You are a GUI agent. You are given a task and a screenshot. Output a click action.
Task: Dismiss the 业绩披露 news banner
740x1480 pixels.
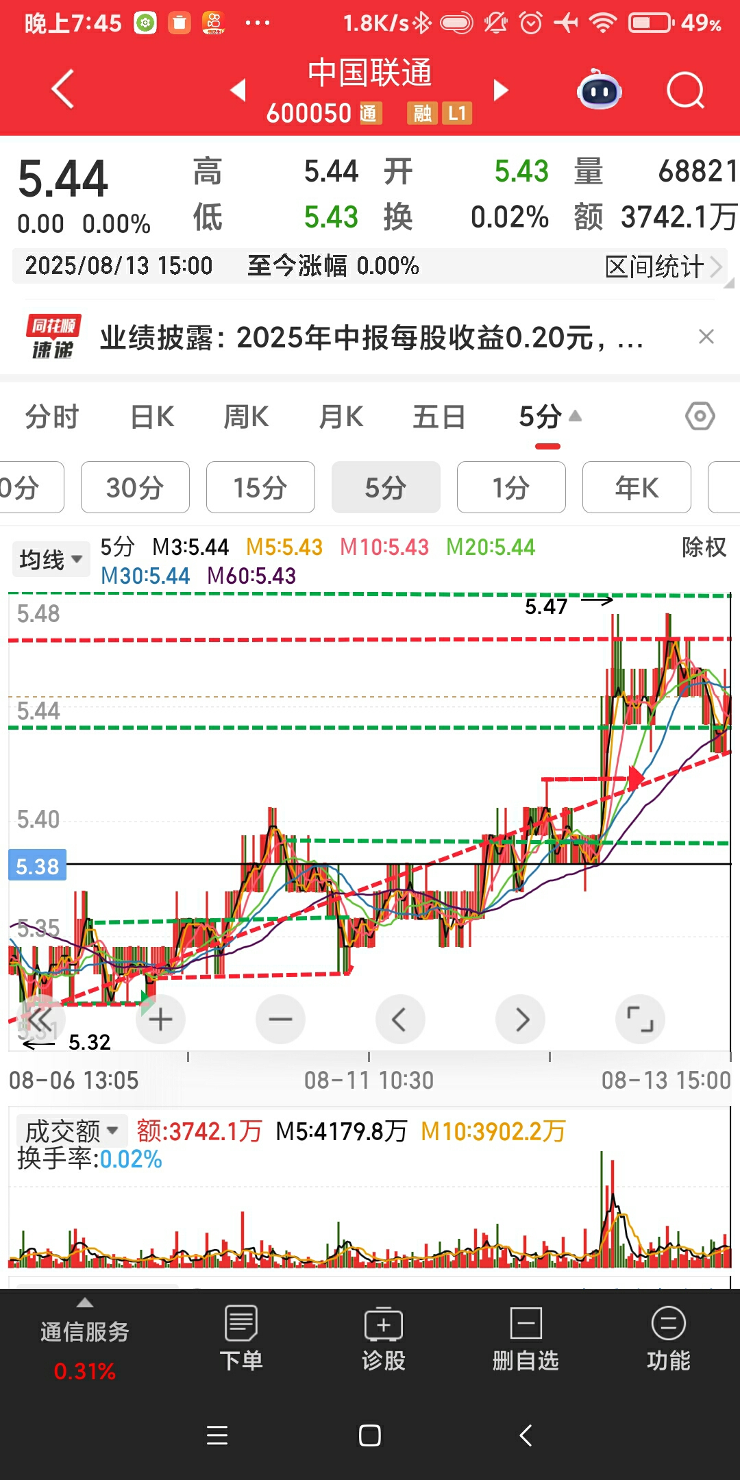coord(706,336)
